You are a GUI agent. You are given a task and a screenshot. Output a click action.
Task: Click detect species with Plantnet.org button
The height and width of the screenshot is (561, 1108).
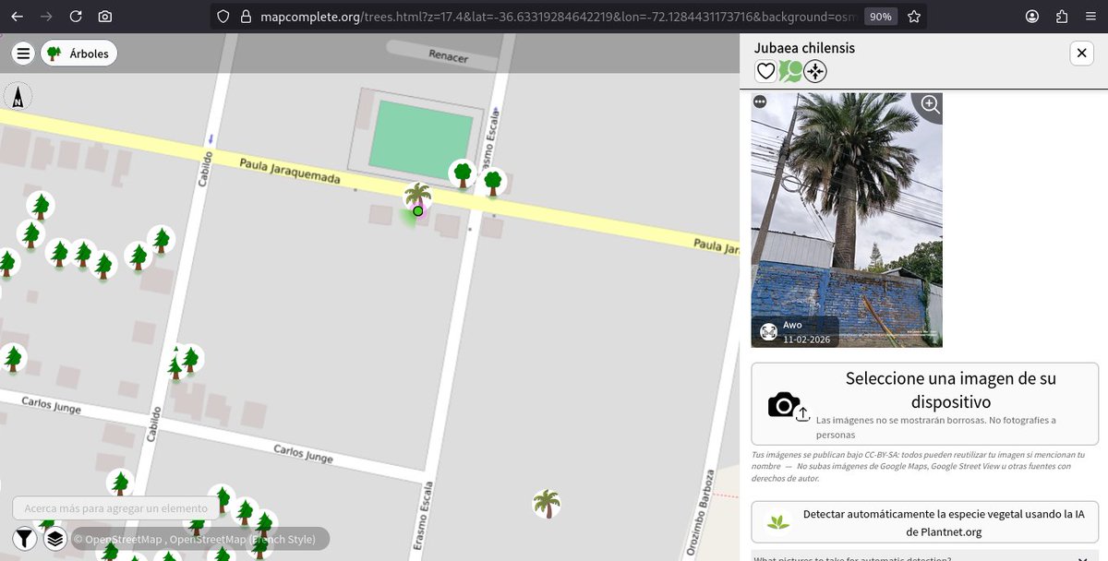925,522
